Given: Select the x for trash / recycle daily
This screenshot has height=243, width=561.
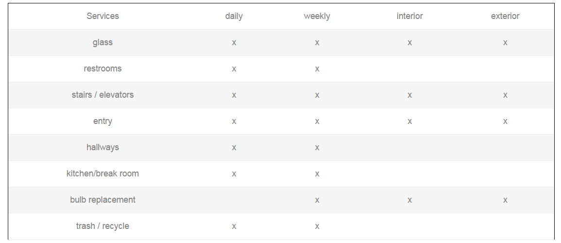Looking at the screenshot, I should pos(234,226).
